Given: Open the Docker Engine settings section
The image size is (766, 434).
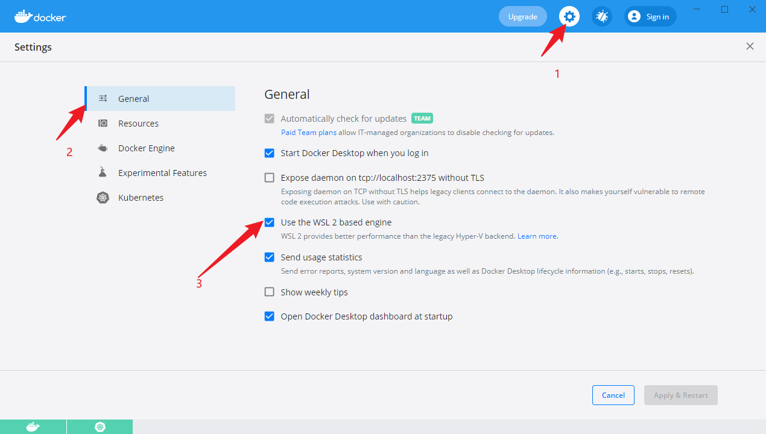Looking at the screenshot, I should pyautogui.click(x=160, y=148).
